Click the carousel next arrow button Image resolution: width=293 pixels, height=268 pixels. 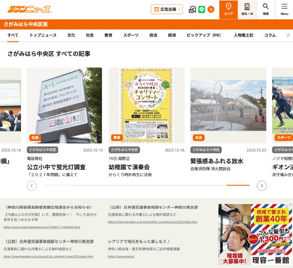(x=262, y=186)
